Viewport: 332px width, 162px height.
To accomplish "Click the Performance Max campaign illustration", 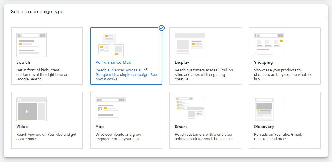I will pyautogui.click(x=111, y=45).
